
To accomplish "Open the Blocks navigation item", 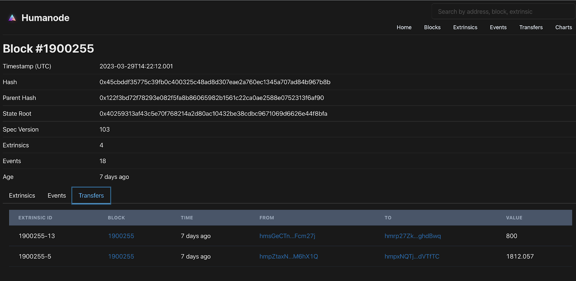I will [432, 27].
